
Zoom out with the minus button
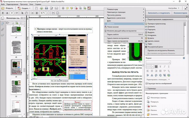tap(33, 13)
